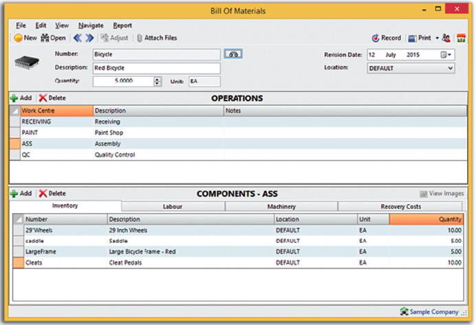Switch to the Labour tab
This screenshot has height=325, width=476.
click(173, 206)
